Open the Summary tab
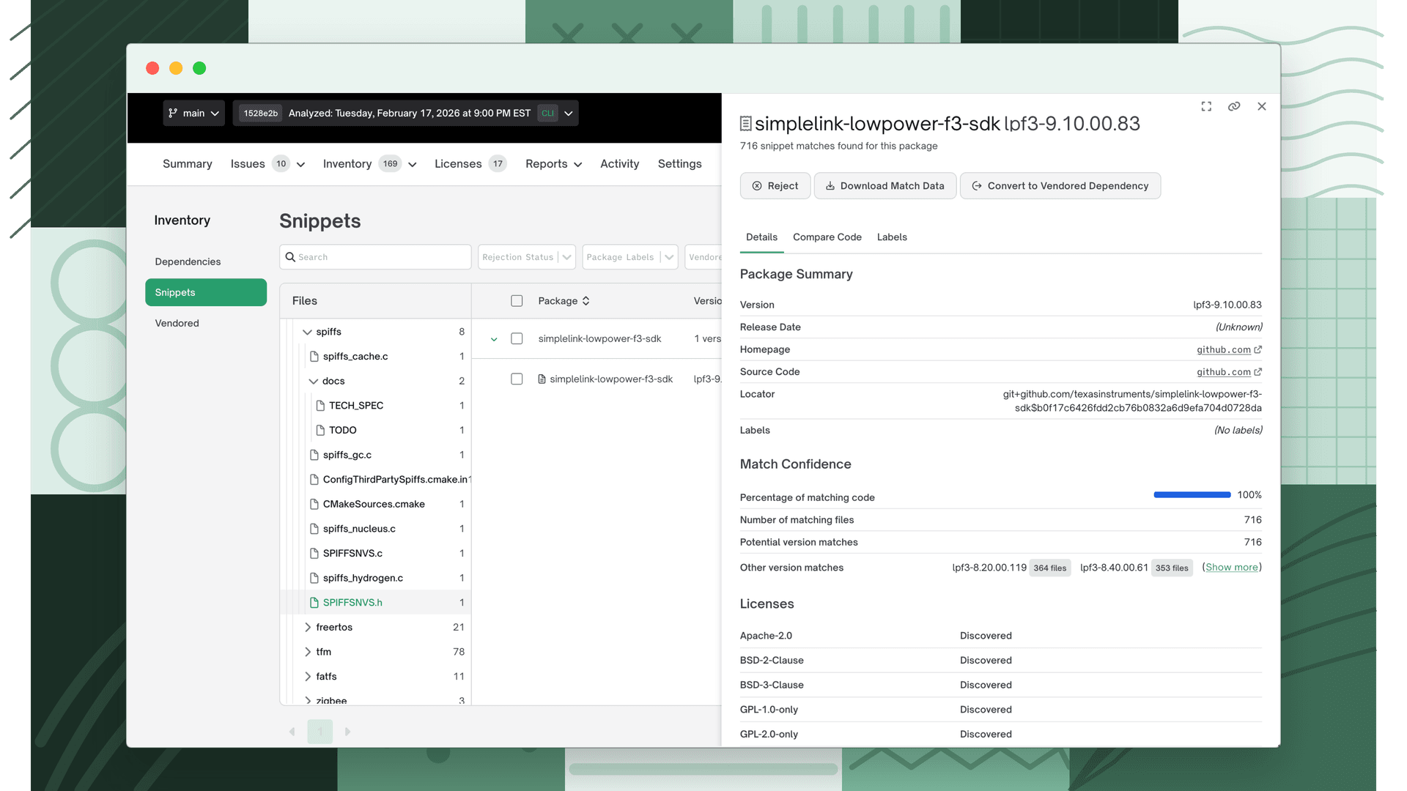Image resolution: width=1407 pixels, height=791 pixels. [188, 164]
